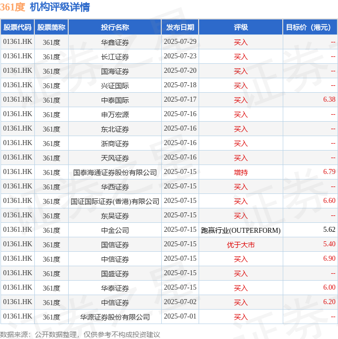Viewport: 338px width, 339px height.
Task: Click the 发布日期 column header
Action: coord(180,27)
